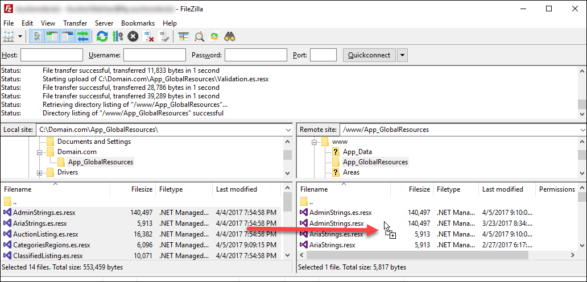Open the Site Manager dropdown arrow
This screenshot has height=282, width=587.
point(20,36)
